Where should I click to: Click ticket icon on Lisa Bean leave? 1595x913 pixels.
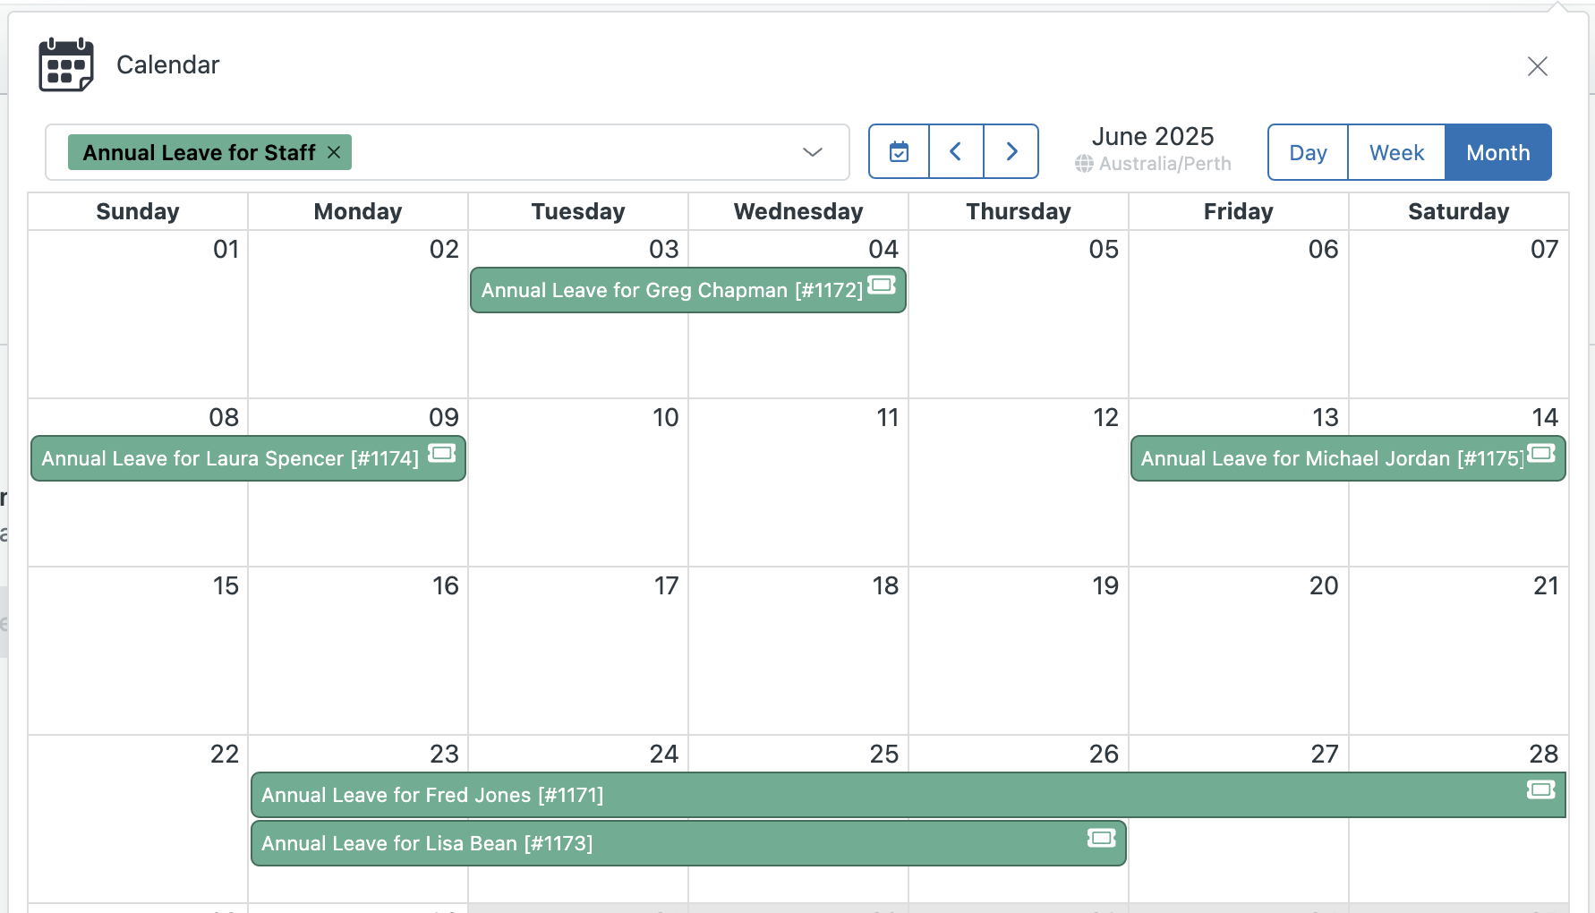coord(1102,838)
